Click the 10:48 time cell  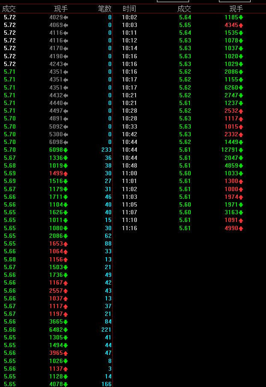point(130,165)
